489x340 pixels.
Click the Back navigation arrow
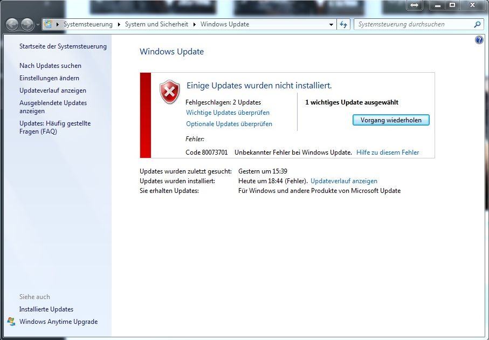point(12,25)
